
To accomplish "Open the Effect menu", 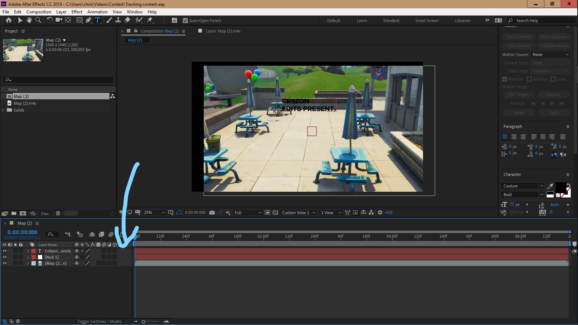I will [x=77, y=12].
